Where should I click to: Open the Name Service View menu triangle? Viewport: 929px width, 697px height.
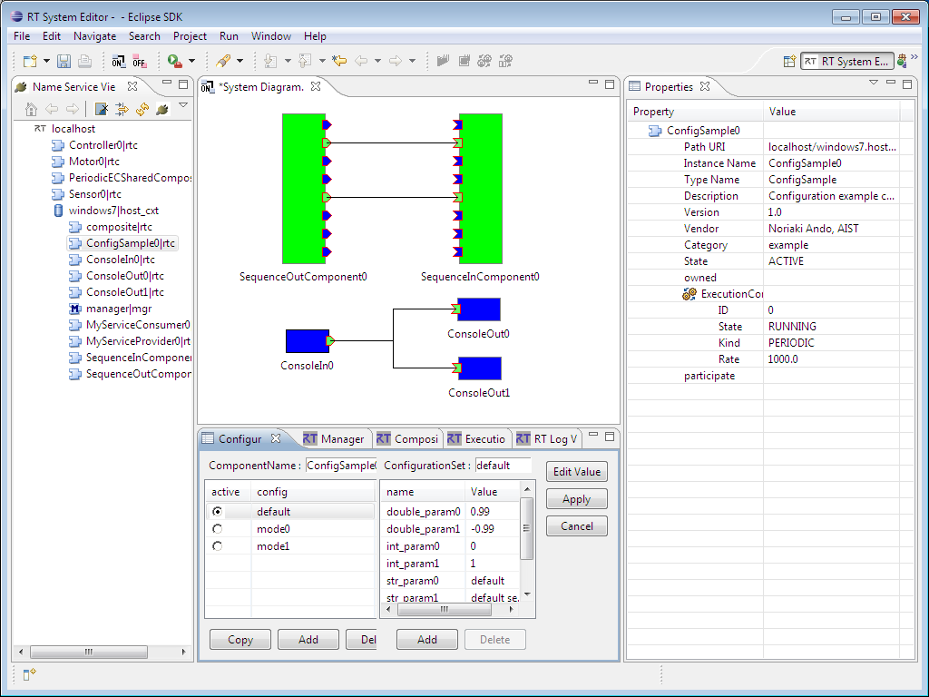pyautogui.click(x=183, y=105)
